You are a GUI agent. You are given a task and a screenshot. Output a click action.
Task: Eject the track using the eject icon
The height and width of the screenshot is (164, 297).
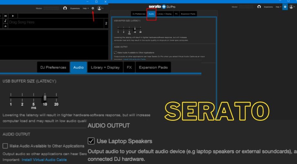(5, 26)
